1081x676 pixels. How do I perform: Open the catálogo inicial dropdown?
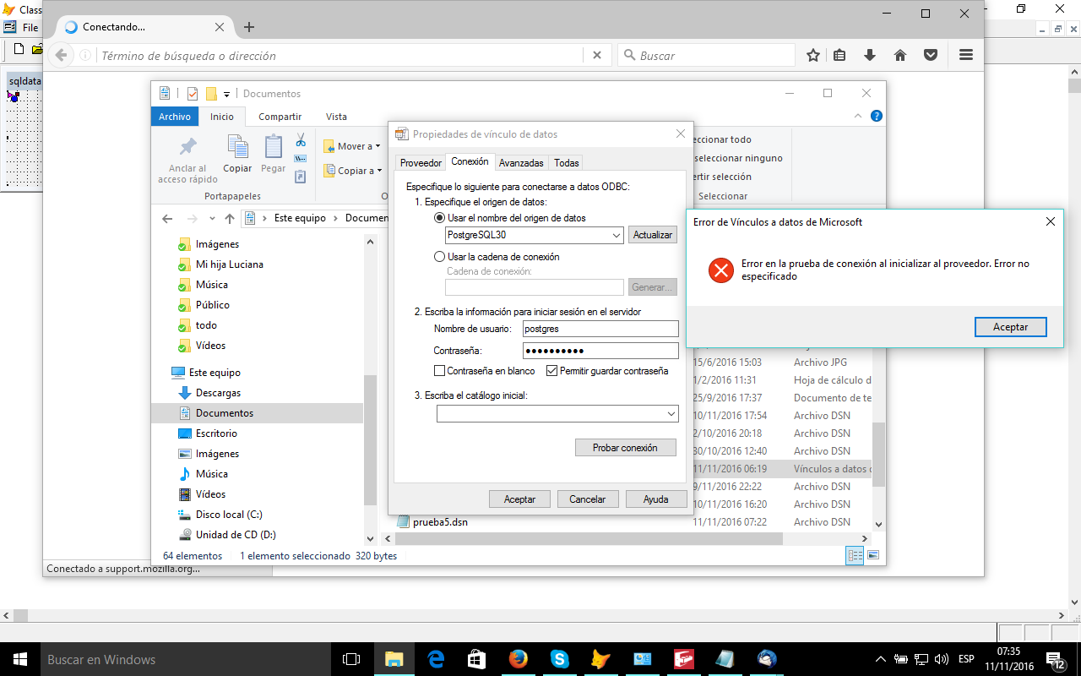(671, 414)
